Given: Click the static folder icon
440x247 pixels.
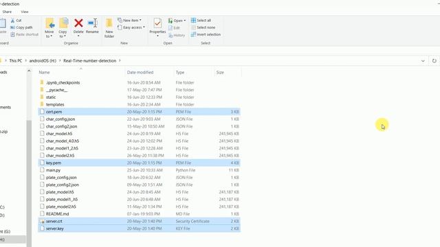Looking at the screenshot, I should [42, 97].
